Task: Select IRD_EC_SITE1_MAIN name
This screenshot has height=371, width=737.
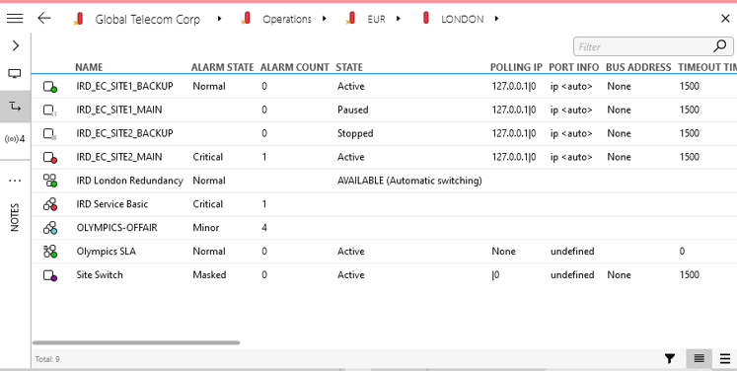Action: tap(119, 111)
